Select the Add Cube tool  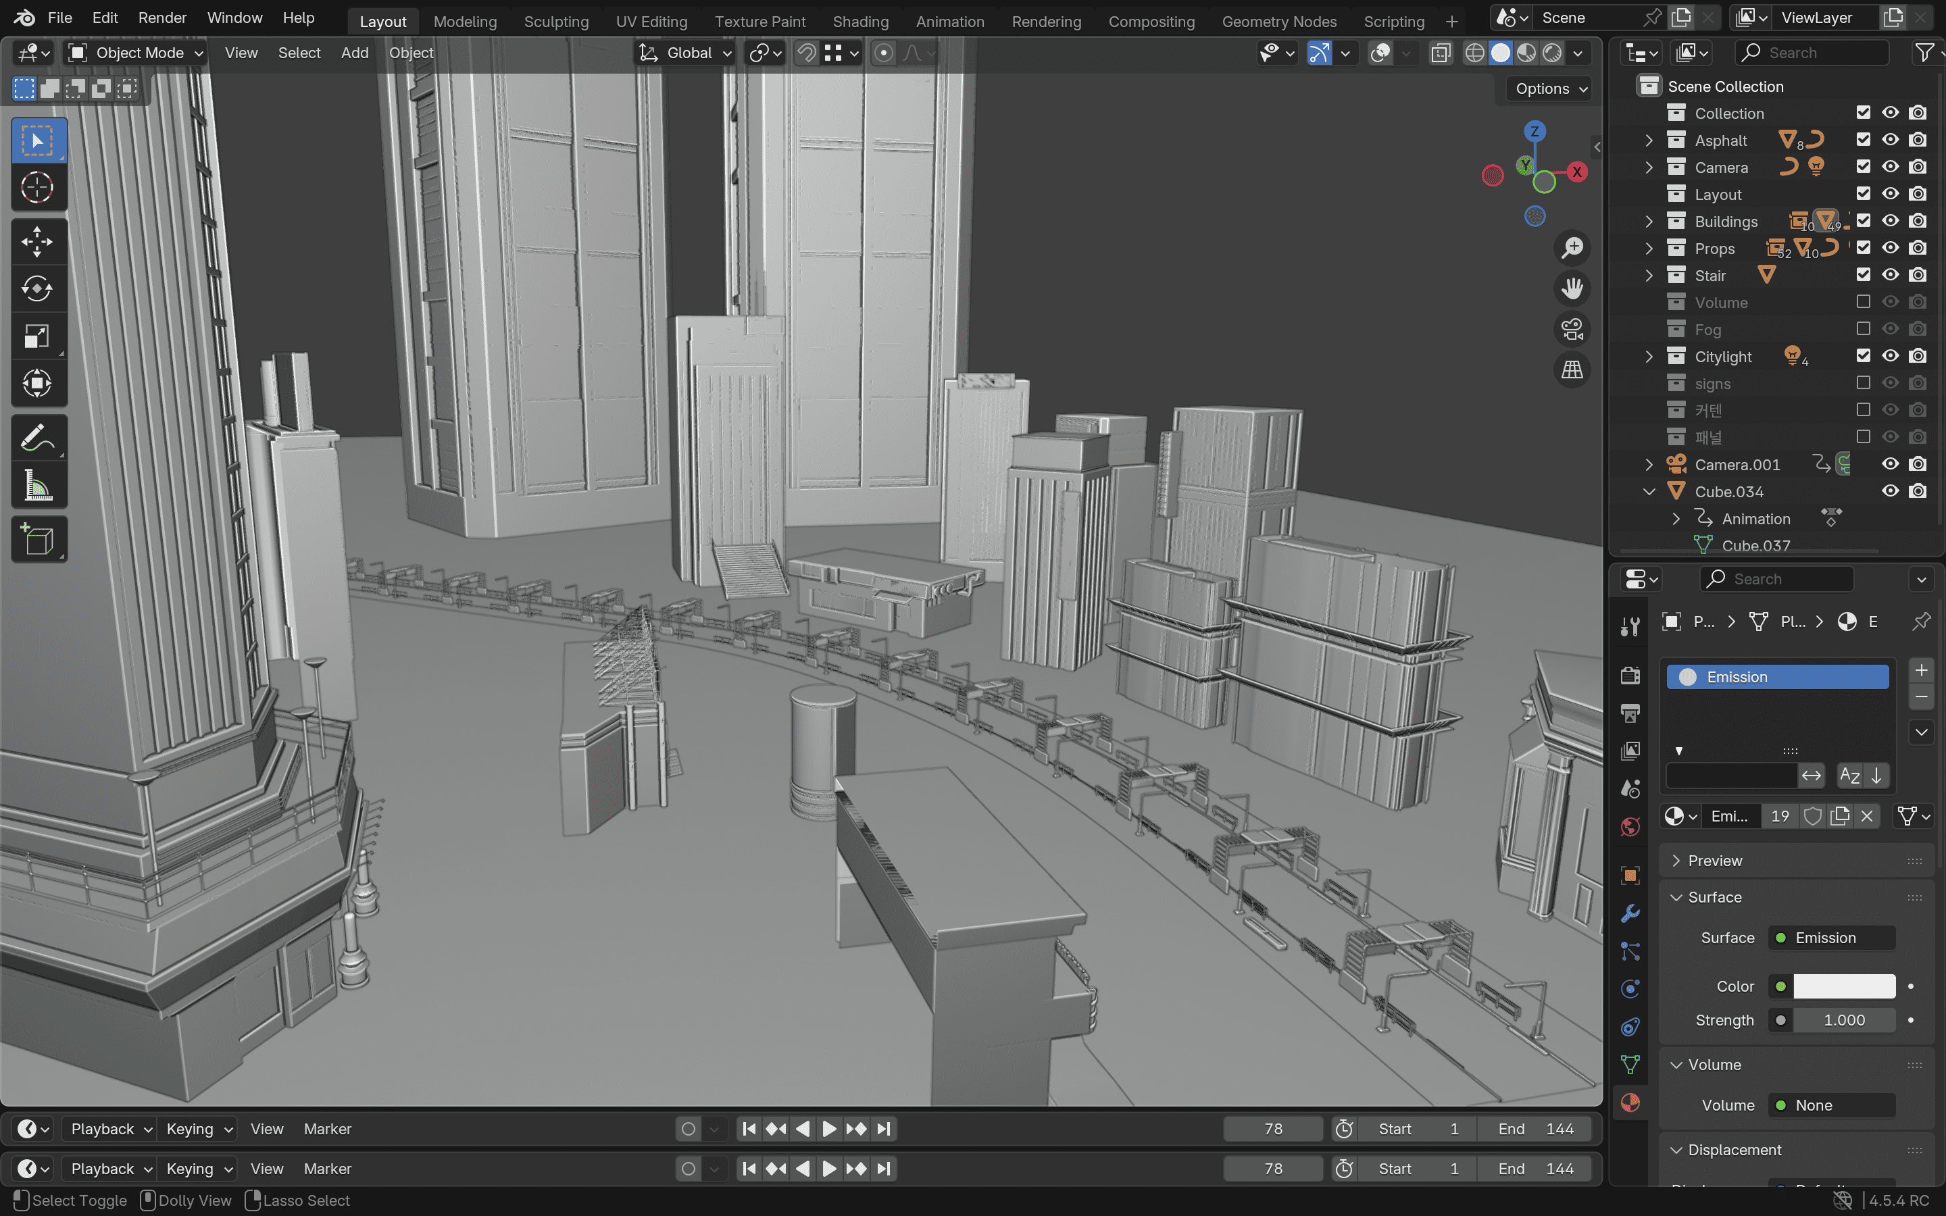(37, 540)
